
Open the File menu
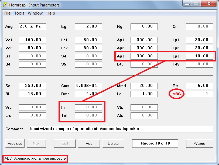pos(7,13)
